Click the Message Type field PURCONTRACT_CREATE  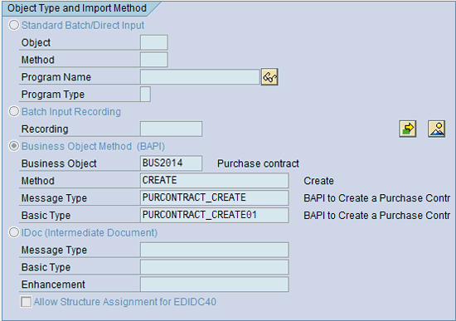[x=215, y=198]
